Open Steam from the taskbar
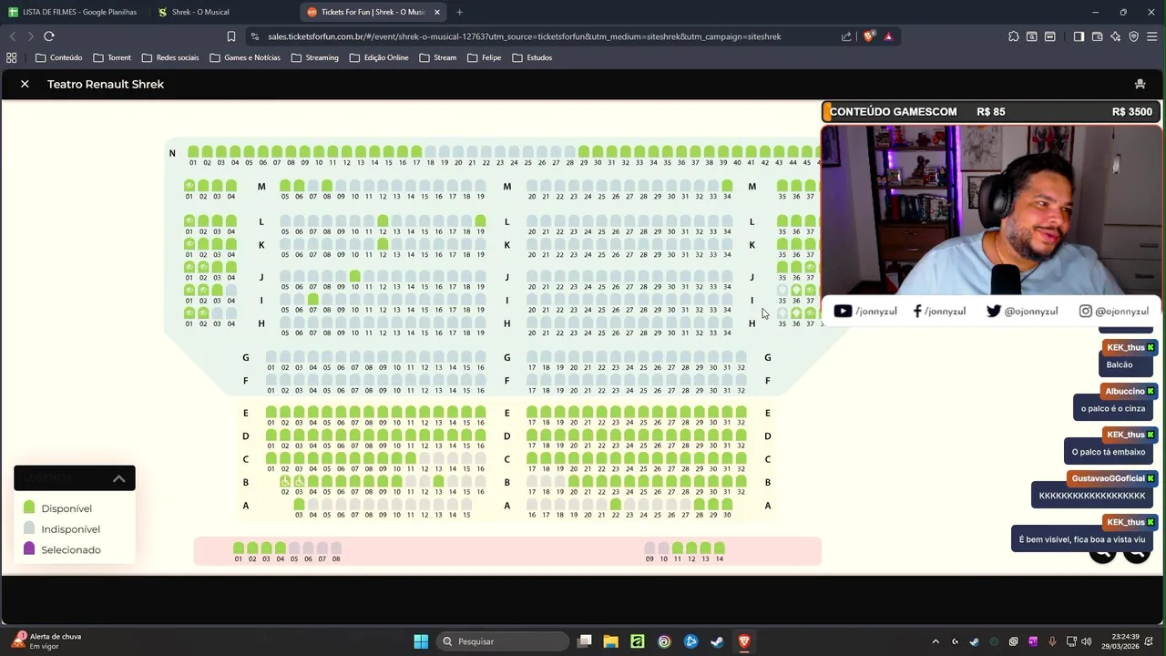This screenshot has height=656, width=1166. click(x=718, y=641)
